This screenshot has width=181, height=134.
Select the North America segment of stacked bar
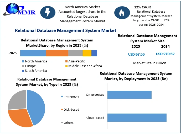[x=33, y=53]
